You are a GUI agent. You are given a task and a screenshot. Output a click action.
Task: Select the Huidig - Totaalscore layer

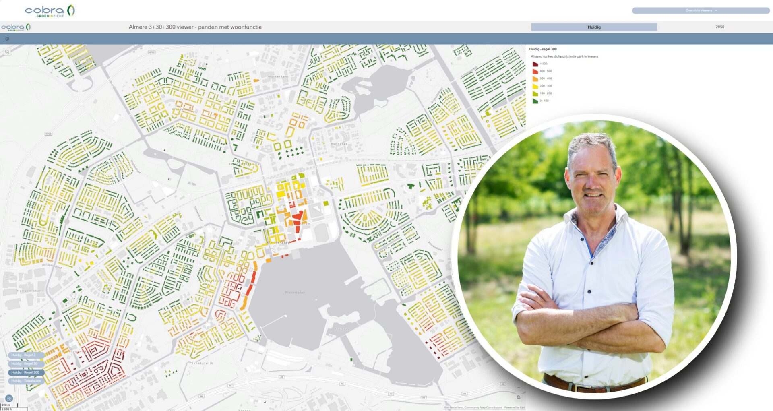(26, 381)
